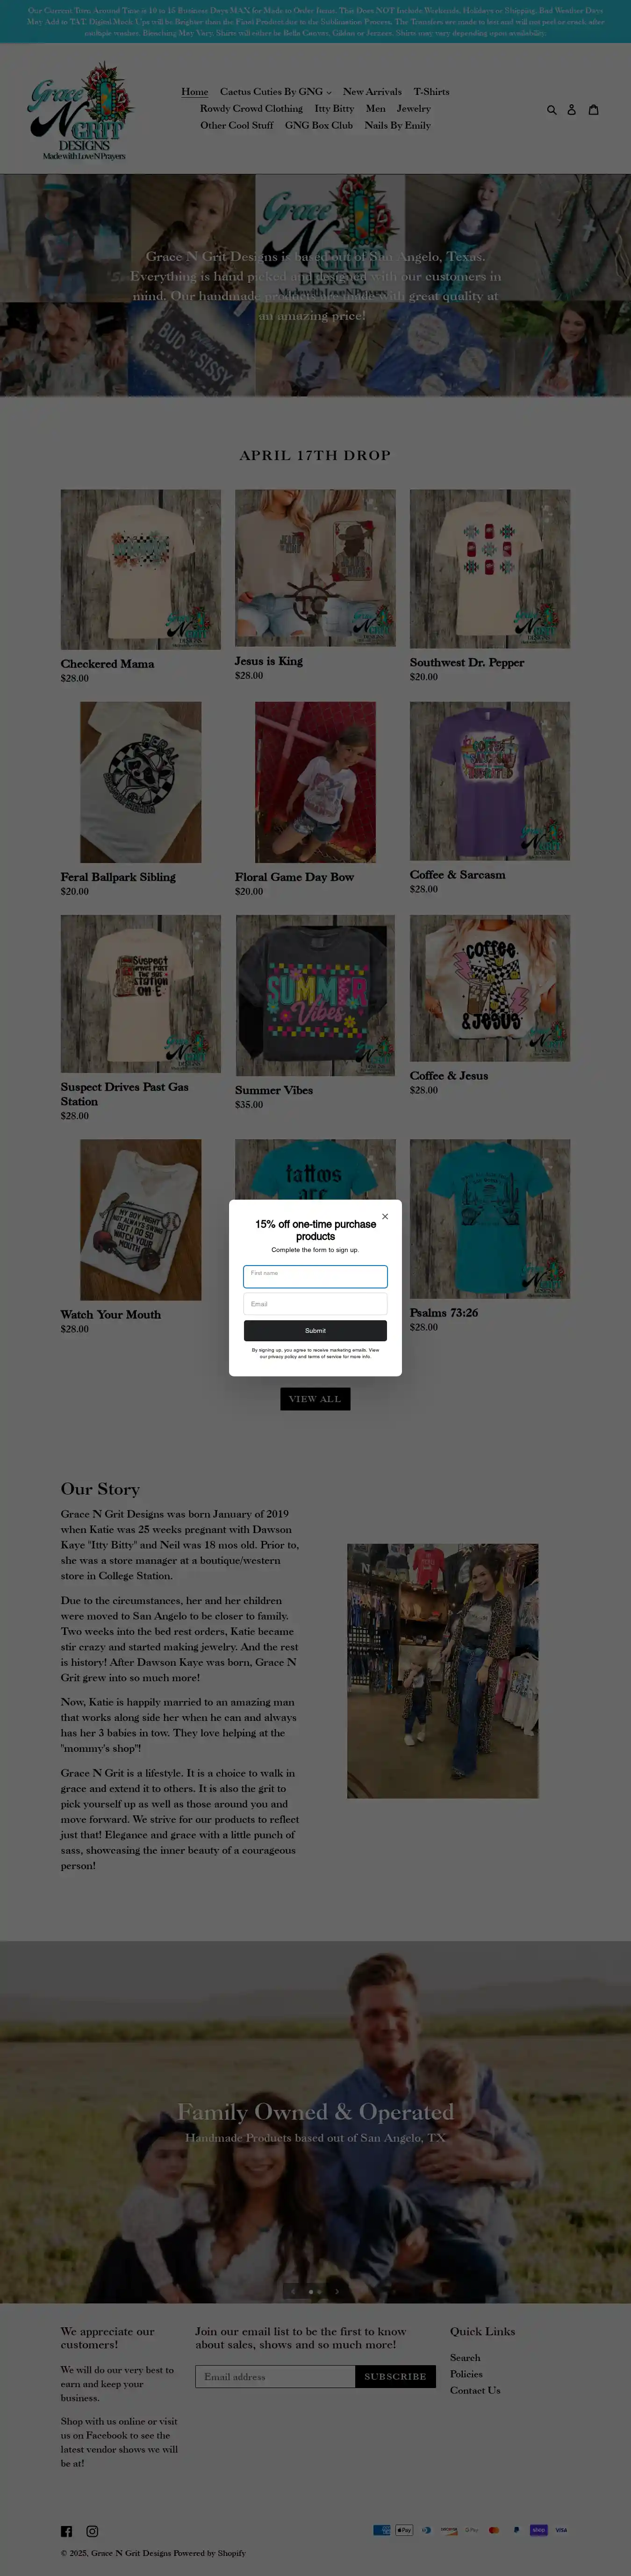
Task: Open GNG Box Club menu item
Action: [x=318, y=126]
